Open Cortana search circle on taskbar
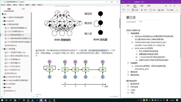Viewport: 181px width, 102px height. pos(6,100)
